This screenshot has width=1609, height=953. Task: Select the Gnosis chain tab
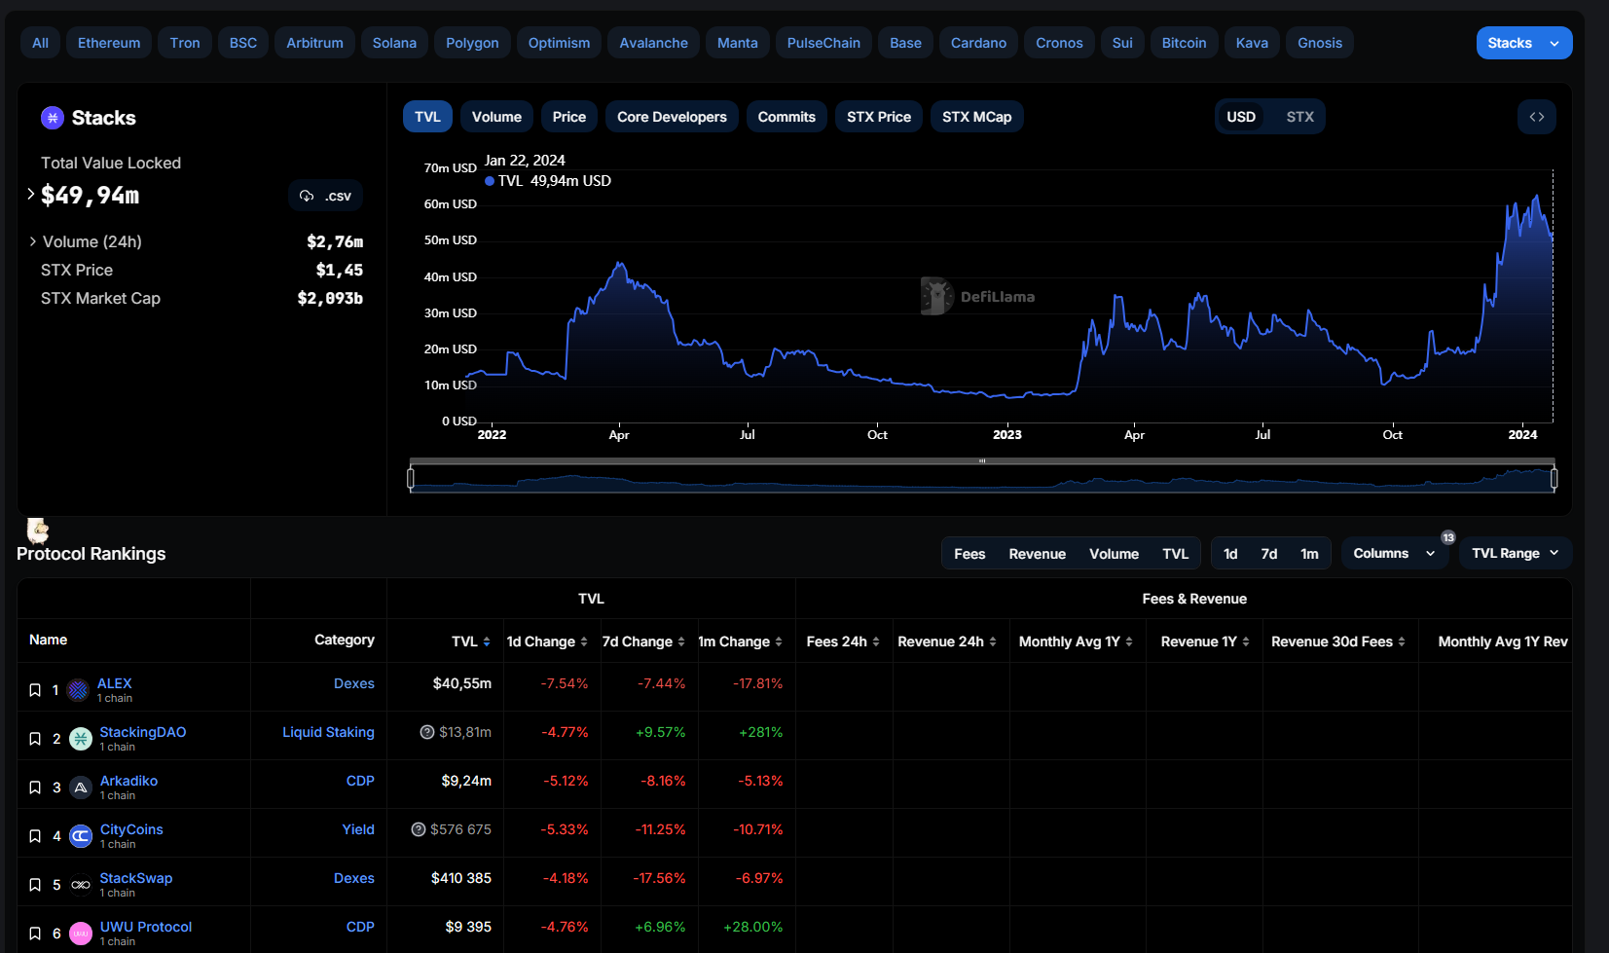pos(1320,43)
